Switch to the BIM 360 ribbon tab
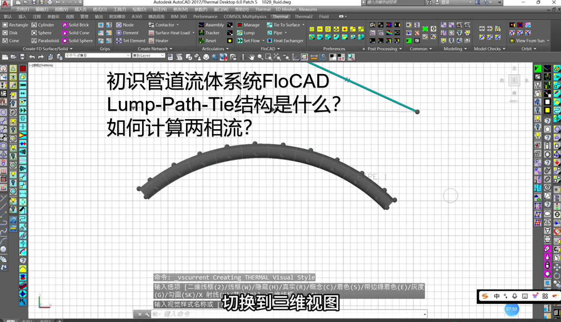561x322 pixels. [179, 17]
